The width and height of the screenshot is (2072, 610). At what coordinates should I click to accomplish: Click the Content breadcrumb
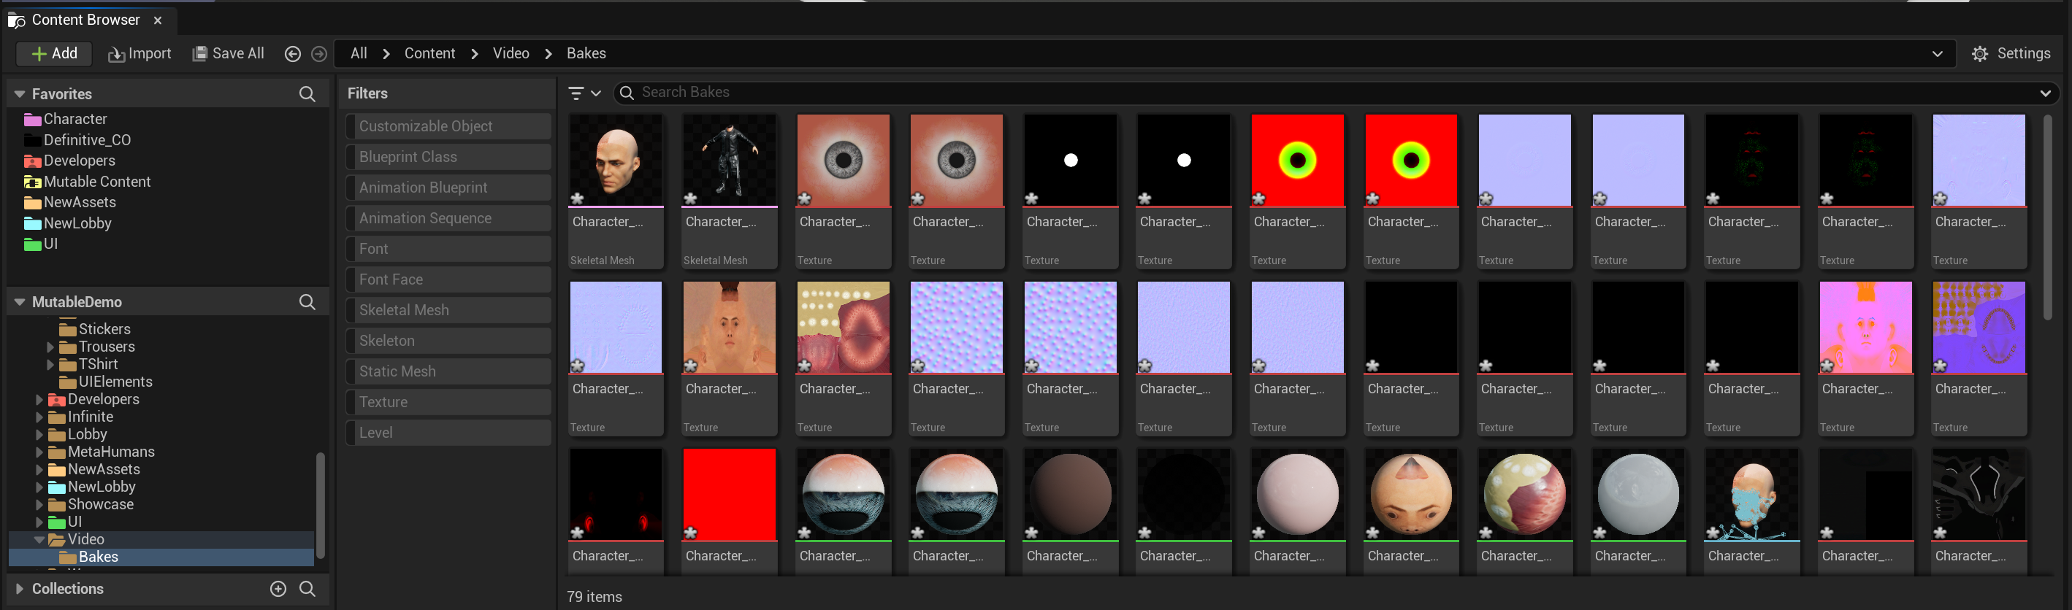pos(429,53)
